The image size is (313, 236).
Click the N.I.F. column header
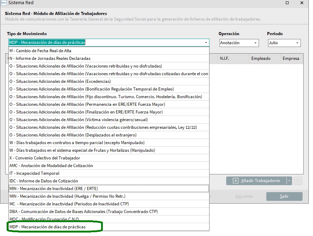pyautogui.click(x=225, y=58)
